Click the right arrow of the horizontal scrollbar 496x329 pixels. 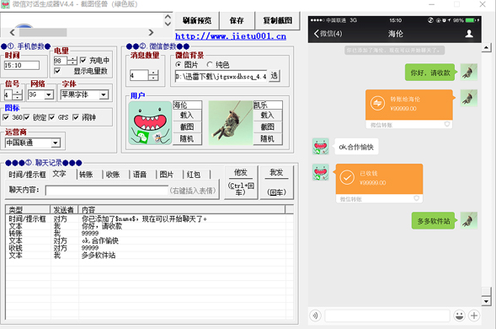pos(151,32)
